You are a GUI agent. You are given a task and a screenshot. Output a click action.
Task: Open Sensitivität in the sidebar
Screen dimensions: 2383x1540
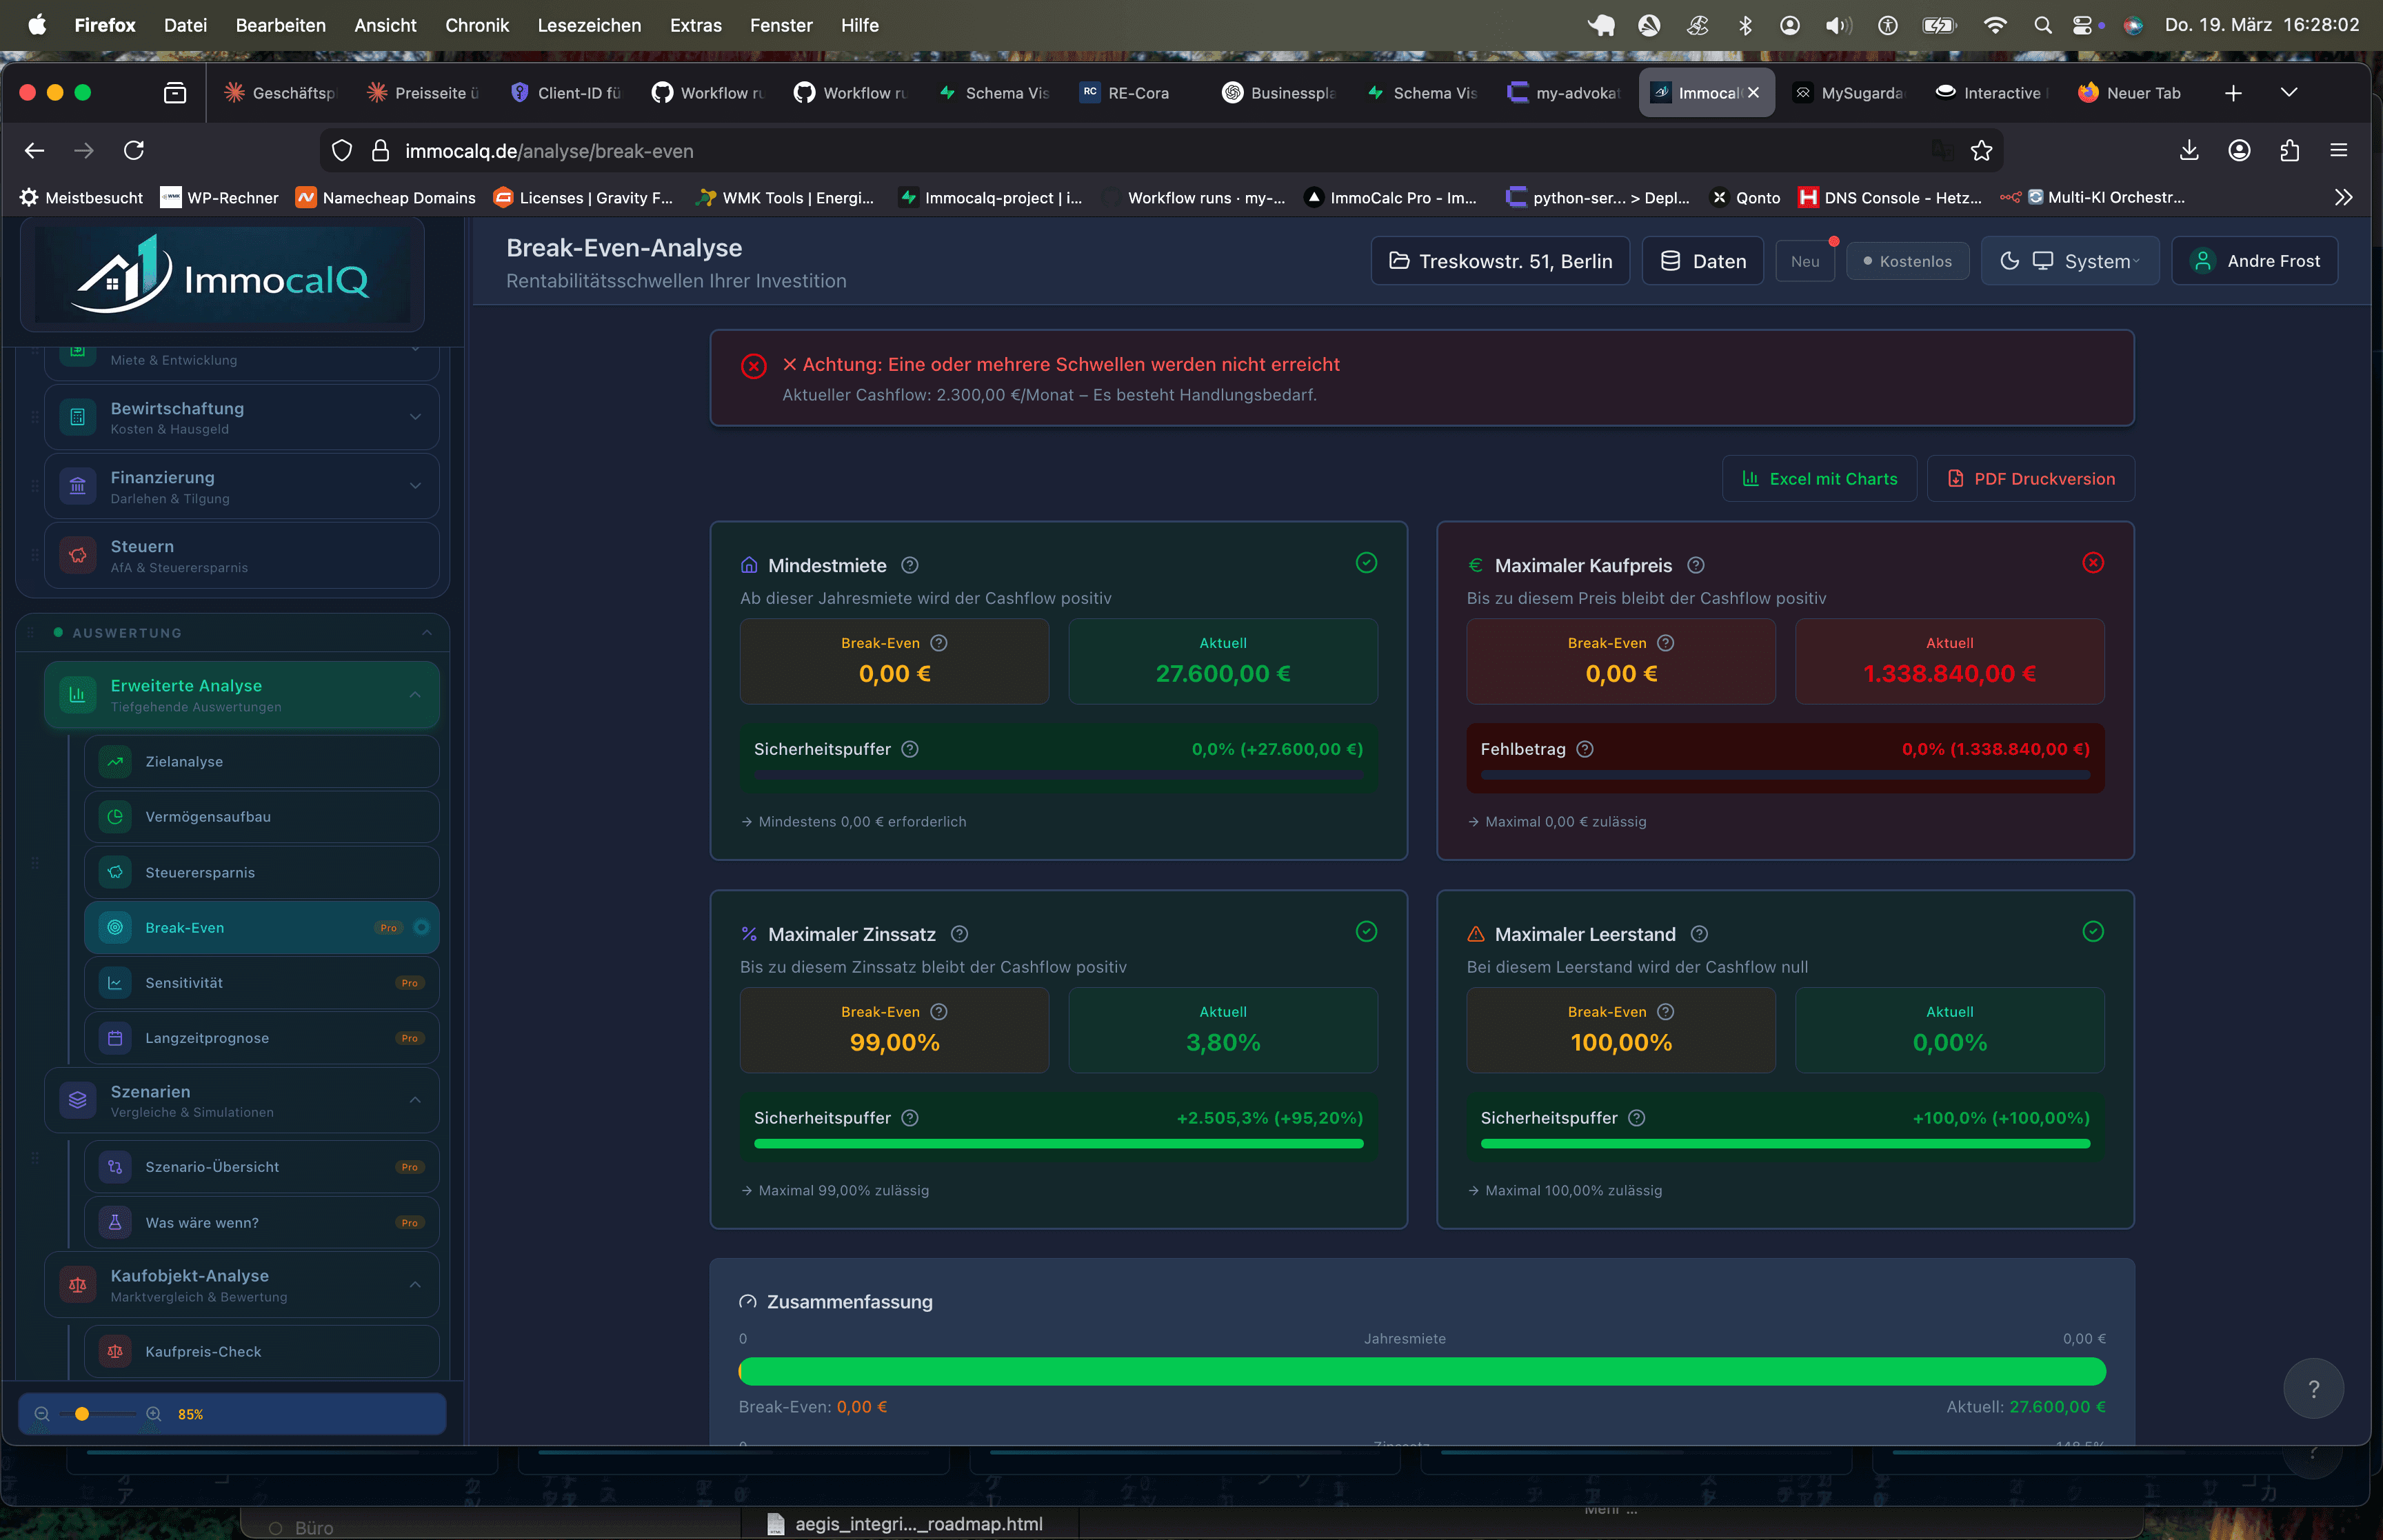(x=262, y=983)
